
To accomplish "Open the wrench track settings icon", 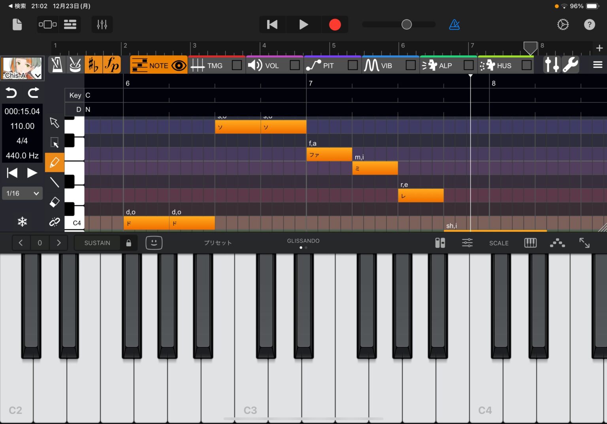I will pyautogui.click(x=570, y=64).
